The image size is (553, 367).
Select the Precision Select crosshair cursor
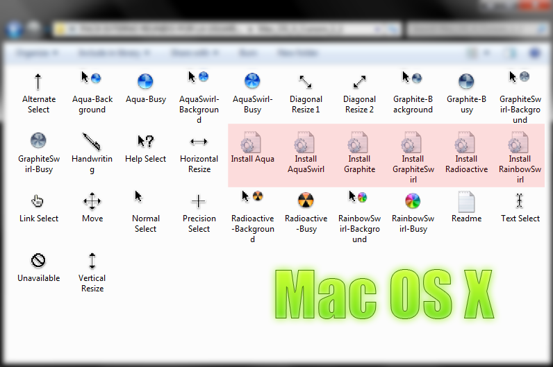(199, 212)
